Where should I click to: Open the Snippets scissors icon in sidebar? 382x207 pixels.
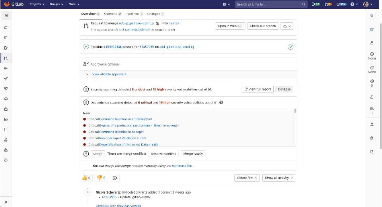pyautogui.click(x=6, y=140)
